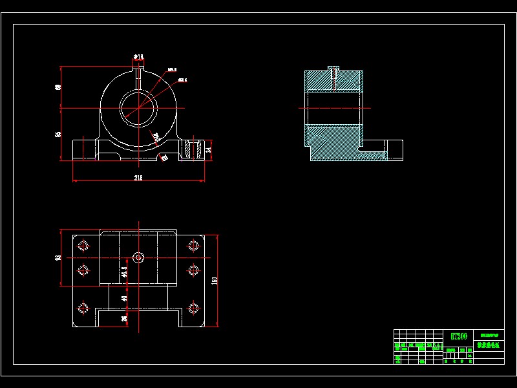Click the Φ18 diameter dimension at top
Image resolution: width=517 pixels, height=388 pixels.
click(138, 57)
